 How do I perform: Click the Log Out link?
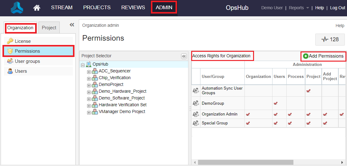(x=337, y=8)
